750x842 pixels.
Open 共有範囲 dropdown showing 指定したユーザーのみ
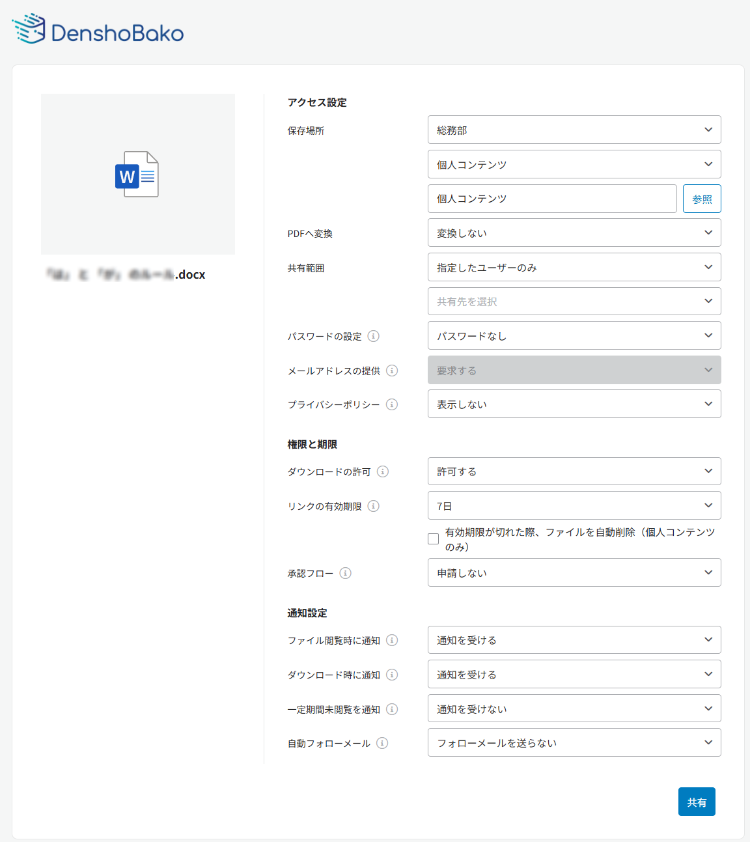pyautogui.click(x=574, y=267)
